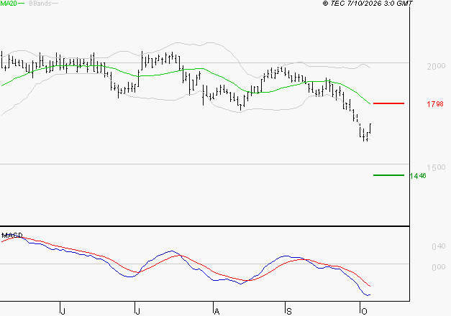Click the A month marker
The height and width of the screenshot is (316, 451).
pyautogui.click(x=217, y=312)
